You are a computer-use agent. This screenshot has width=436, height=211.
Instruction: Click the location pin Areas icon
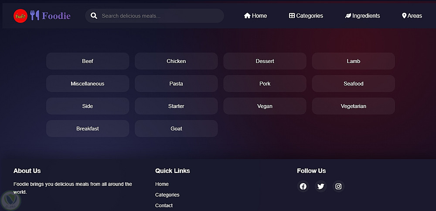(x=404, y=16)
